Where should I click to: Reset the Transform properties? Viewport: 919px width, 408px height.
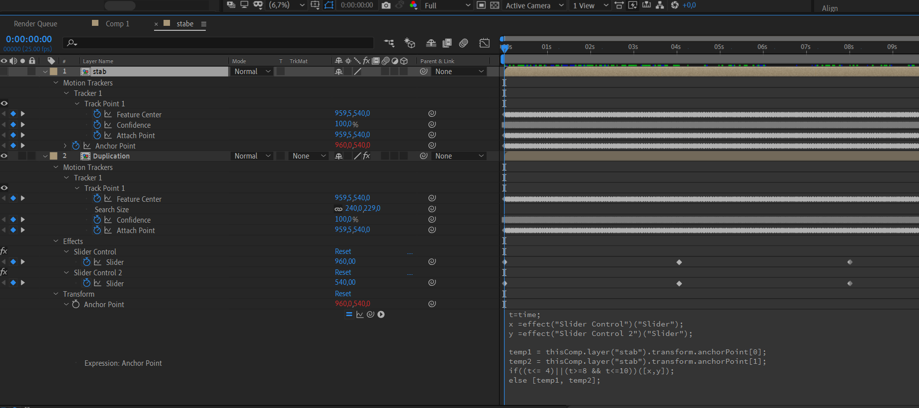pos(342,294)
